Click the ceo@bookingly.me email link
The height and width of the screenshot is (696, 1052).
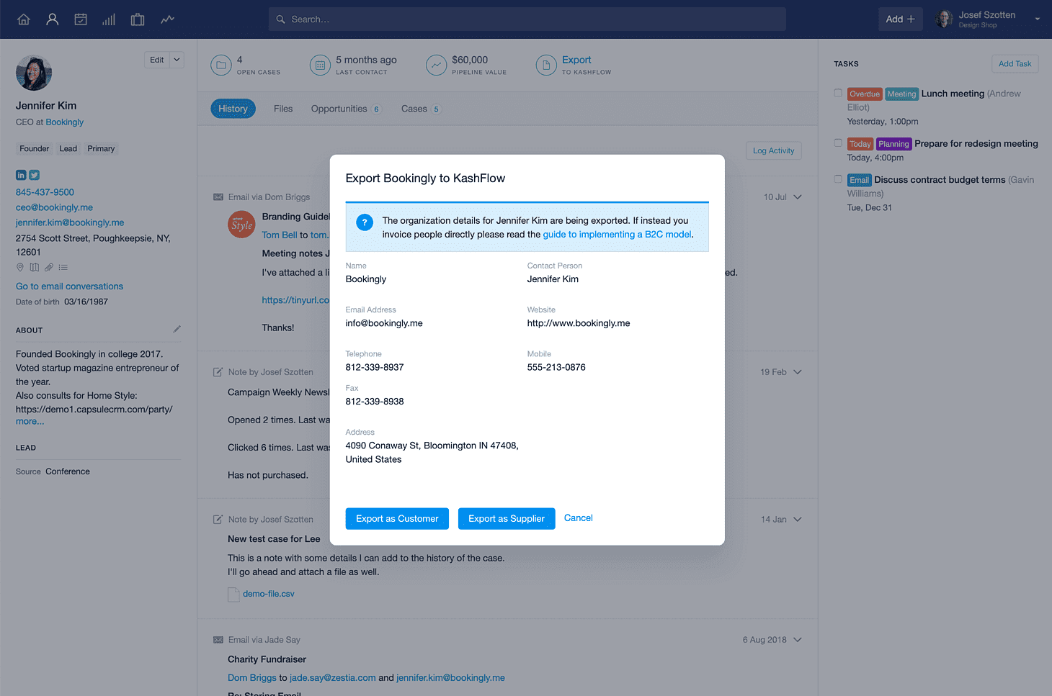coord(54,207)
